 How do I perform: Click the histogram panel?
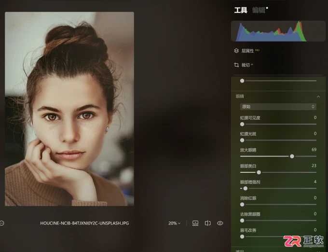tap(278, 31)
